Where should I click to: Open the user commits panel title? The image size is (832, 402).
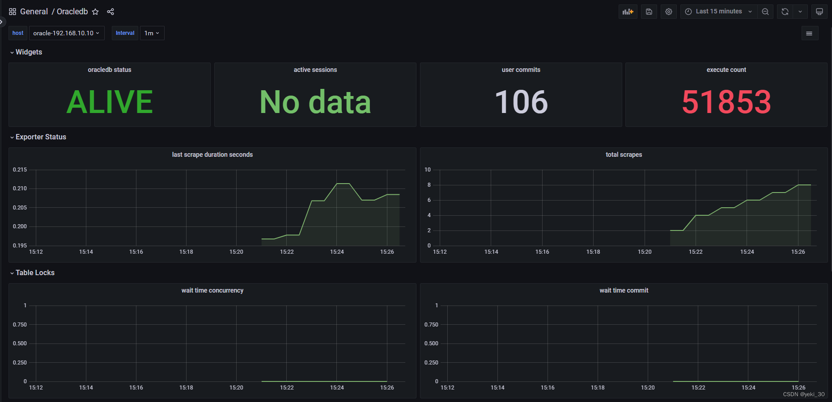(521, 70)
